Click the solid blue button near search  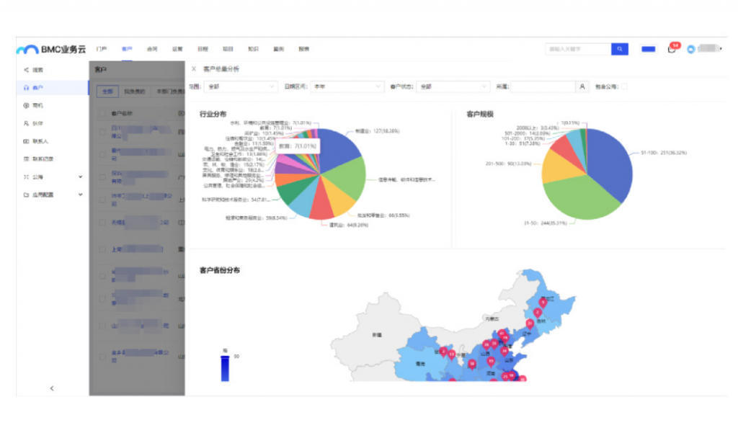(648, 49)
